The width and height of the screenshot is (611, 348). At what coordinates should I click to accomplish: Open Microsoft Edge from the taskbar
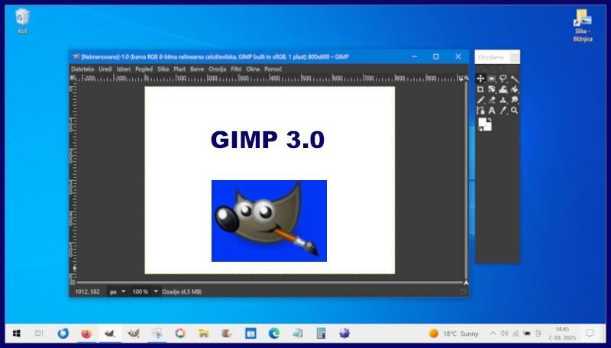click(274, 333)
